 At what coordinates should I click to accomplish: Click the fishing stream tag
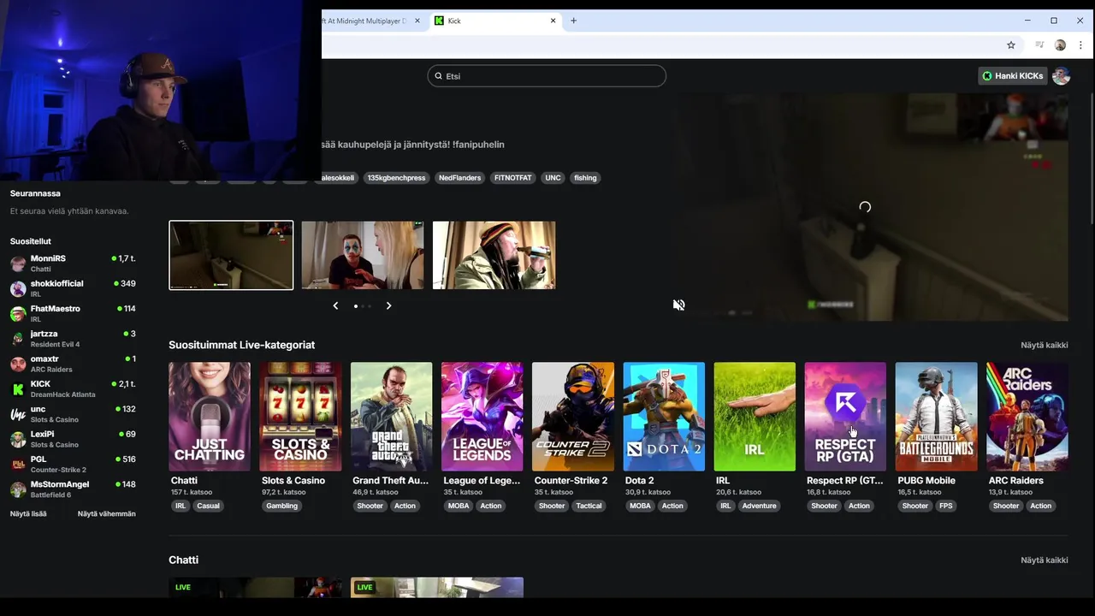click(585, 178)
